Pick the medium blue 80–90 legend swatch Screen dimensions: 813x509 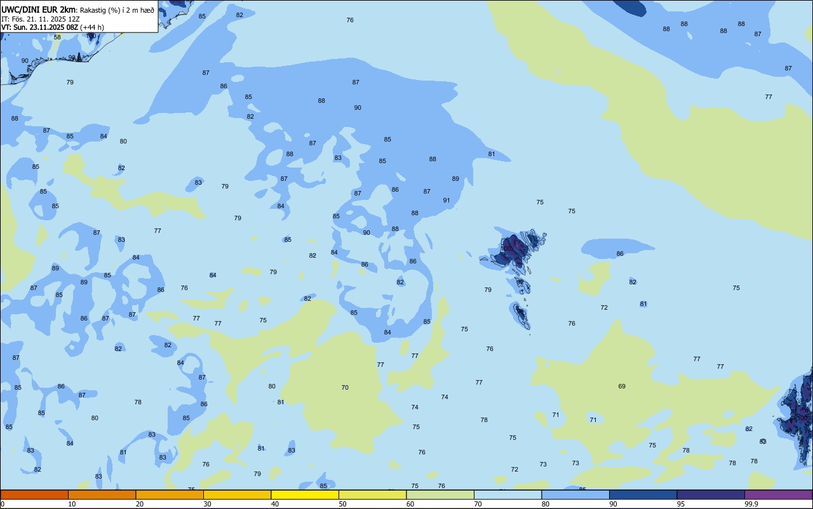click(575, 494)
